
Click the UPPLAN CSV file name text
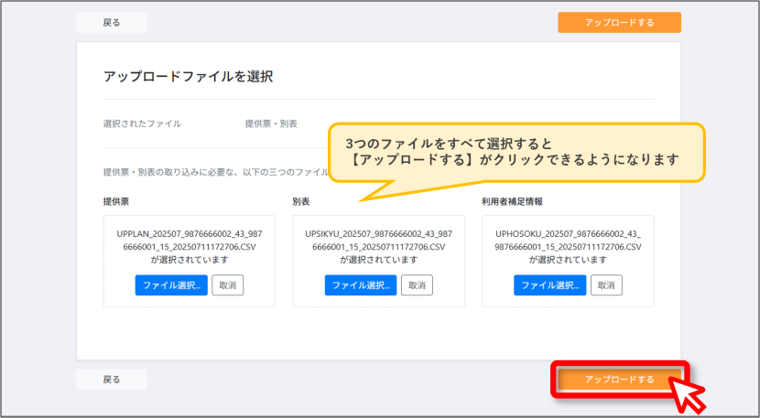click(189, 241)
